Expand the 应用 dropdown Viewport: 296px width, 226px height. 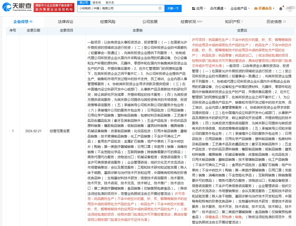click(x=199, y=9)
